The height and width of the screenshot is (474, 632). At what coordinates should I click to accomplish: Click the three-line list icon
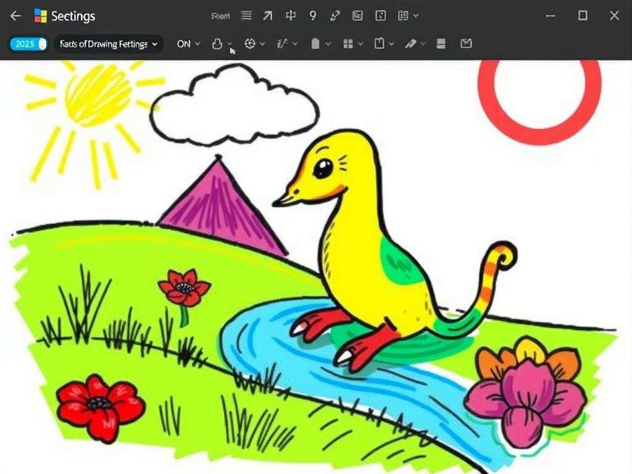tap(246, 16)
